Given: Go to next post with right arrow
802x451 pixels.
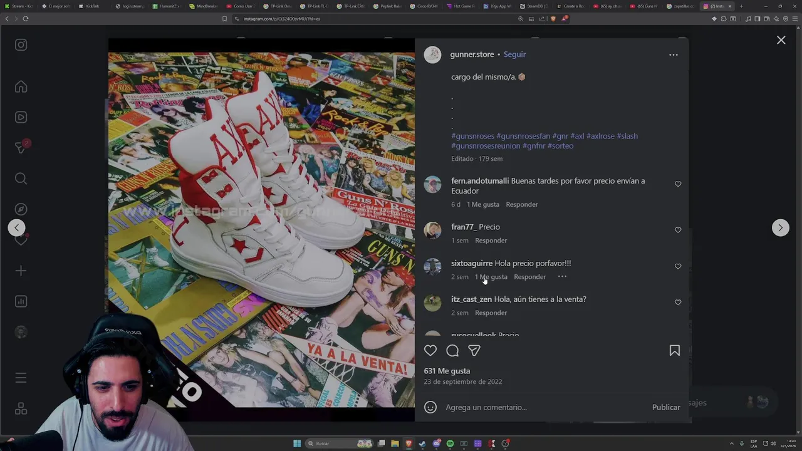Looking at the screenshot, I should click(780, 228).
